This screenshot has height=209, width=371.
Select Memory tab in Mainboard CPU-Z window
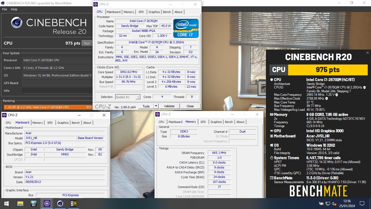click(37, 123)
